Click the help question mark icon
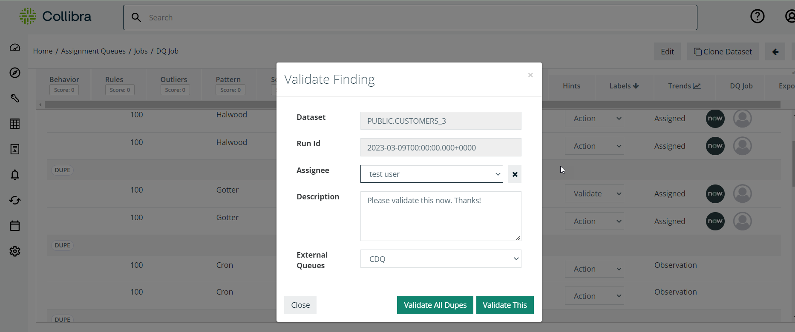Image resolution: width=795 pixels, height=332 pixels. tap(757, 17)
